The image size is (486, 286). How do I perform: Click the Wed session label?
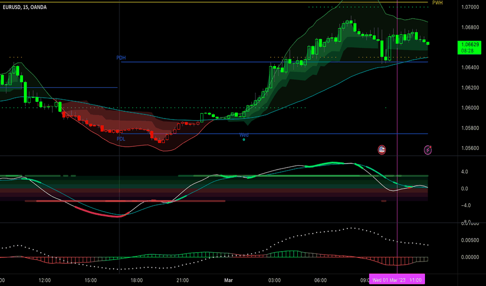point(244,135)
